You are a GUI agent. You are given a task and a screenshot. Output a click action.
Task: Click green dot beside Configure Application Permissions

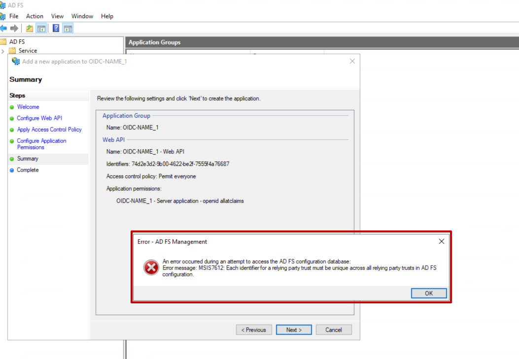(12, 141)
